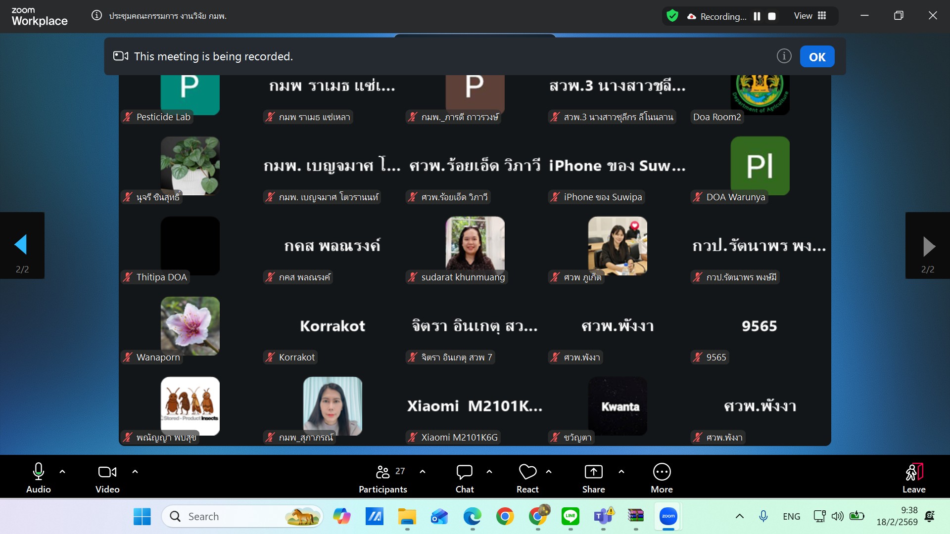The height and width of the screenshot is (534, 950).
Task: Toggle the Audio microphone mute
Action: [38, 472]
